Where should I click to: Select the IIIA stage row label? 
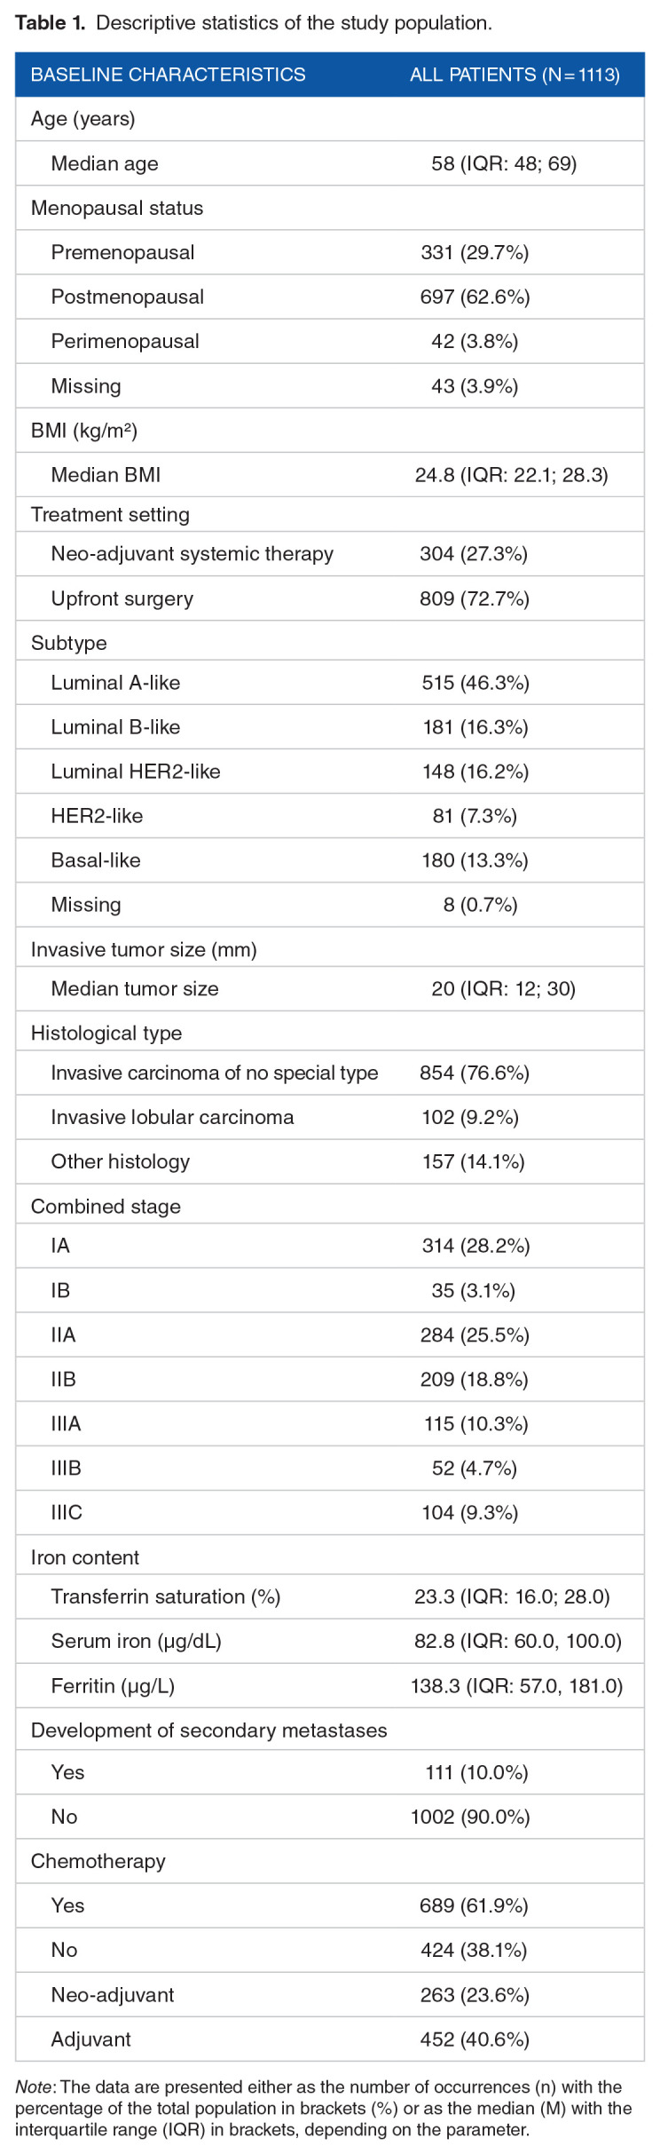click(x=66, y=1423)
